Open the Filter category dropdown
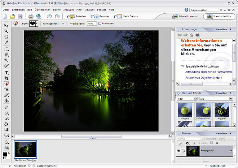This screenshot has height=168, width=238. [x=195, y=99]
